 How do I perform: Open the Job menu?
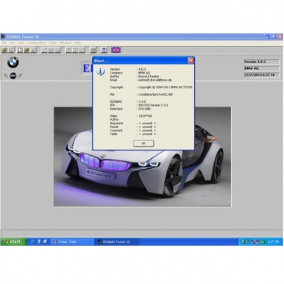pyautogui.click(x=12, y=43)
